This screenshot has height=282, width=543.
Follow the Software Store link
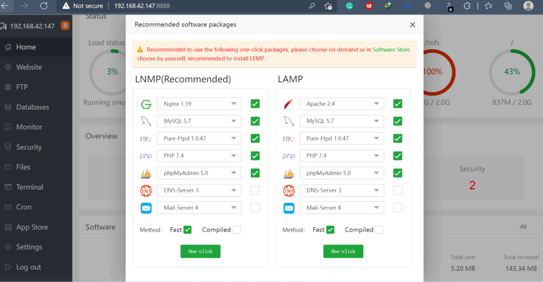pos(391,49)
